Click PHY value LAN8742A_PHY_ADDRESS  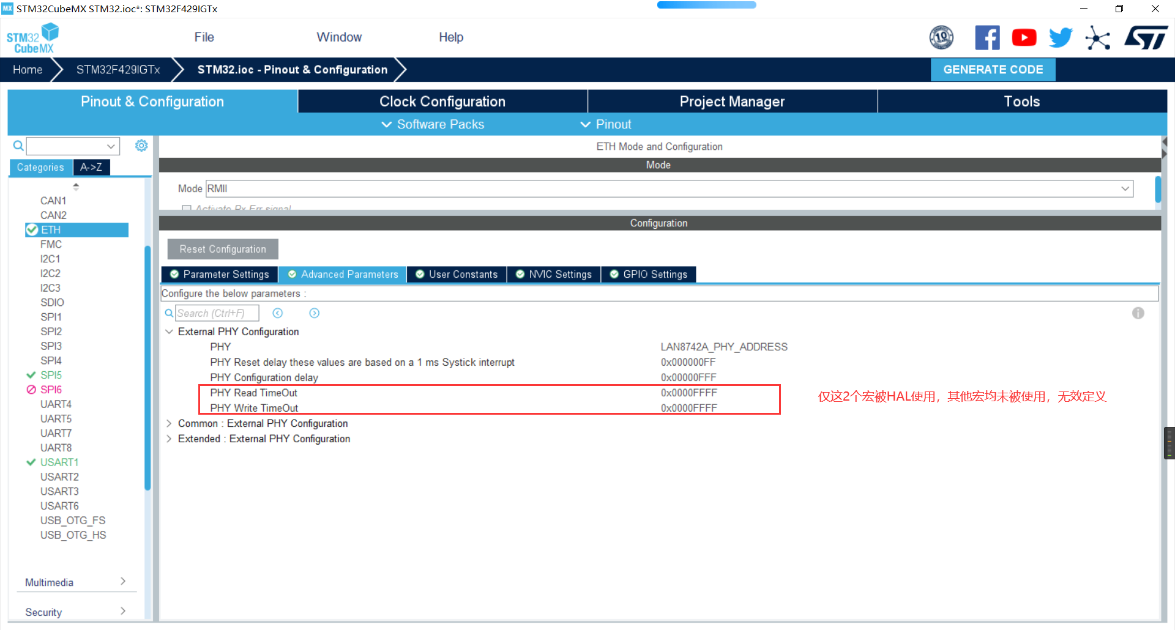[724, 347]
